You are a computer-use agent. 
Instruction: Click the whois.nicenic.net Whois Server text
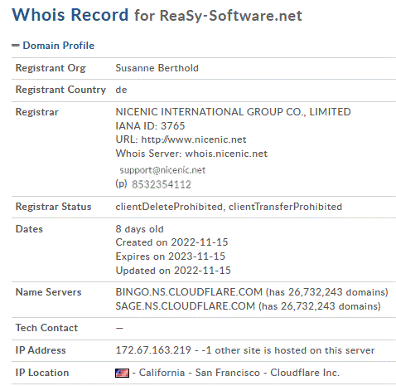226,154
